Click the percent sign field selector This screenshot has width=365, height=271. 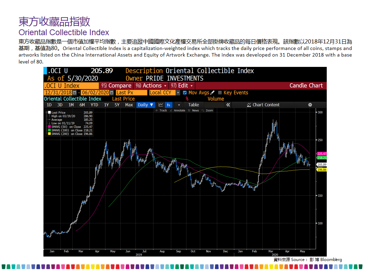187,99
